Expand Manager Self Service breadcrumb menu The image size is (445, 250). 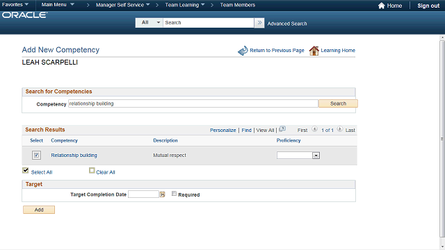point(122,5)
